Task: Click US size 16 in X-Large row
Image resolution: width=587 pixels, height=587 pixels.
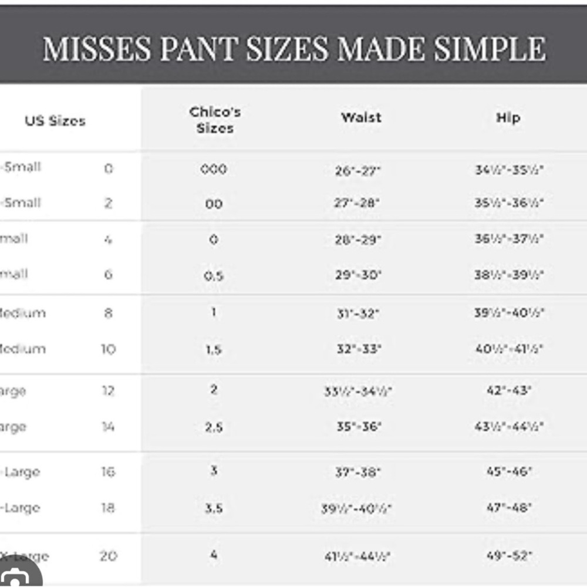Action: tap(108, 472)
